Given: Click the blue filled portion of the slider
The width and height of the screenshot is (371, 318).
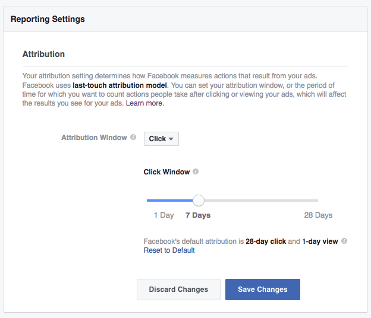Looking at the screenshot, I should [x=169, y=201].
